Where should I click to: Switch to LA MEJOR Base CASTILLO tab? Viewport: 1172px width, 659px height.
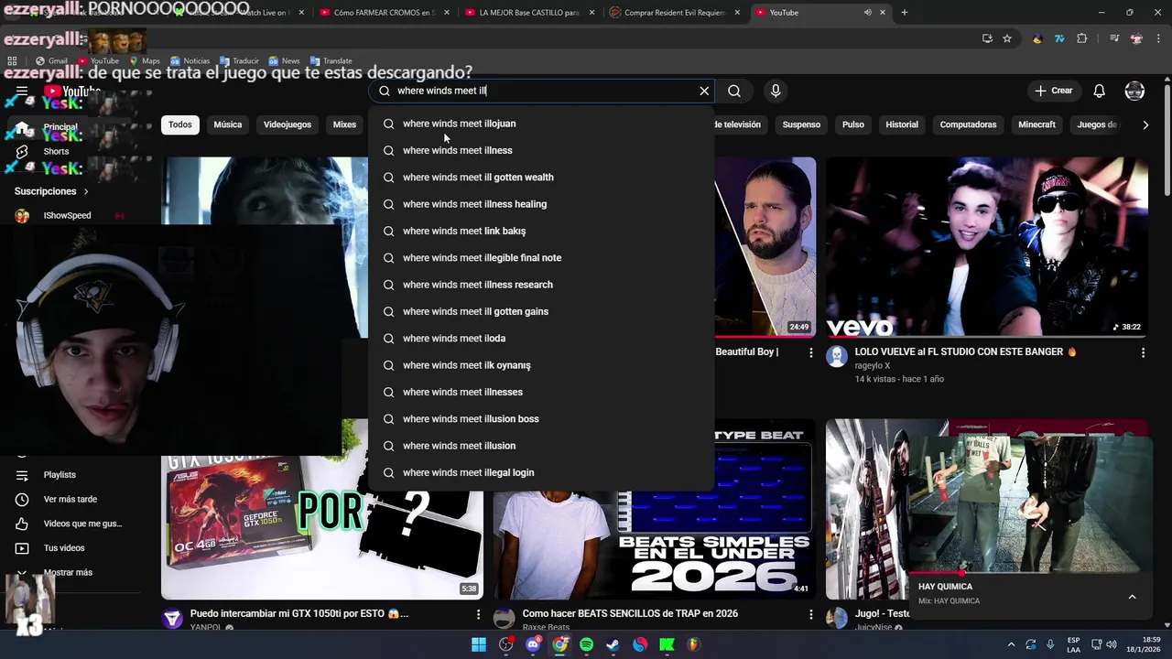pyautogui.click(x=529, y=13)
